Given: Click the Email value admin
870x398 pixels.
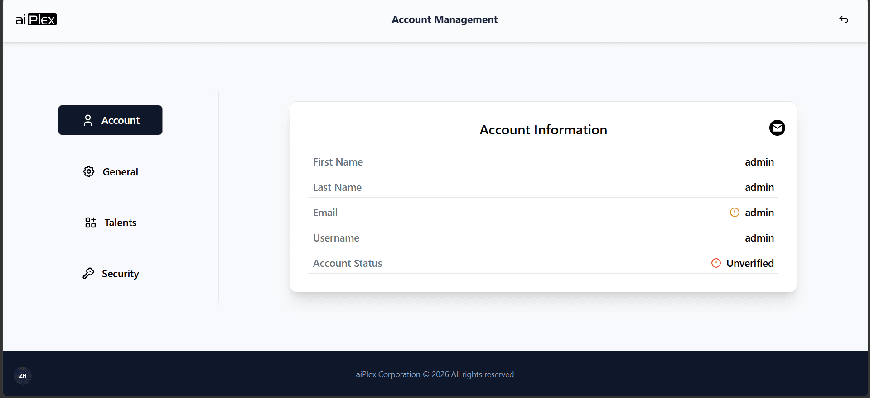Looking at the screenshot, I should click(759, 213).
